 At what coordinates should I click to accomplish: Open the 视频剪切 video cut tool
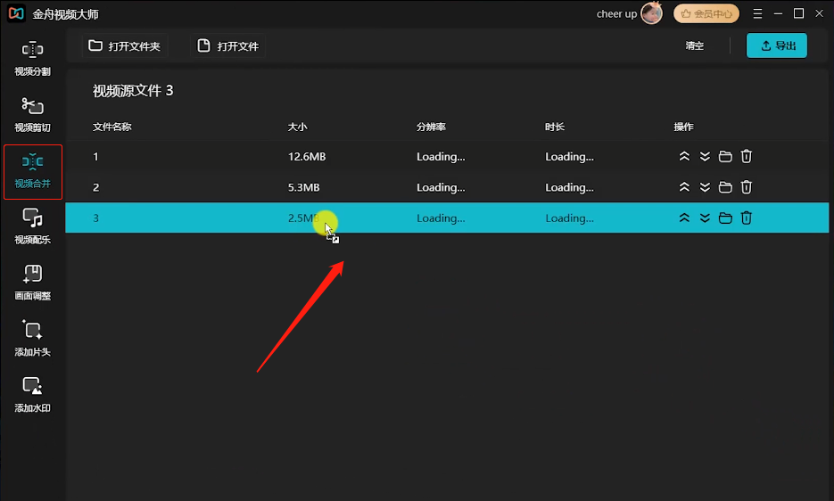(x=32, y=114)
